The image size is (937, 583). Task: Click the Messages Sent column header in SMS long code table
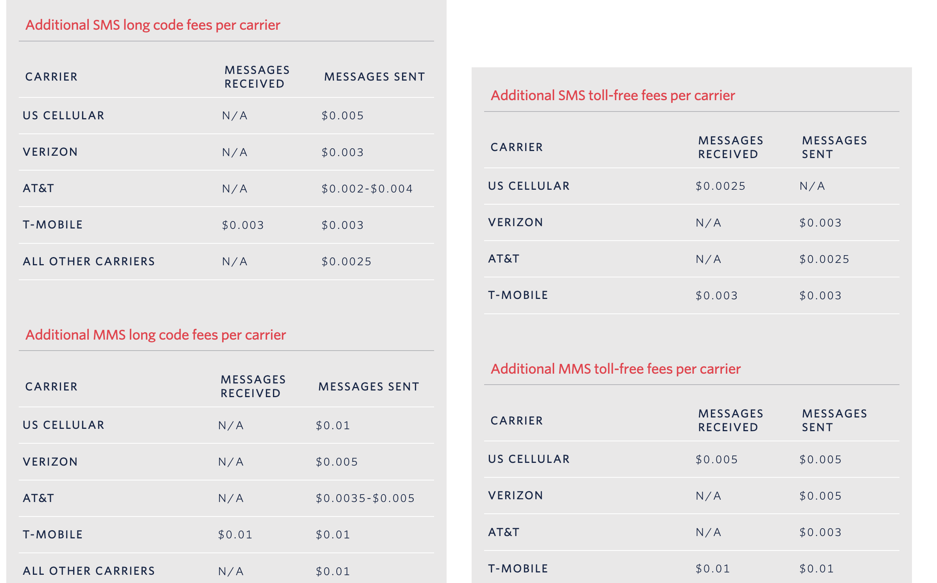pos(375,77)
